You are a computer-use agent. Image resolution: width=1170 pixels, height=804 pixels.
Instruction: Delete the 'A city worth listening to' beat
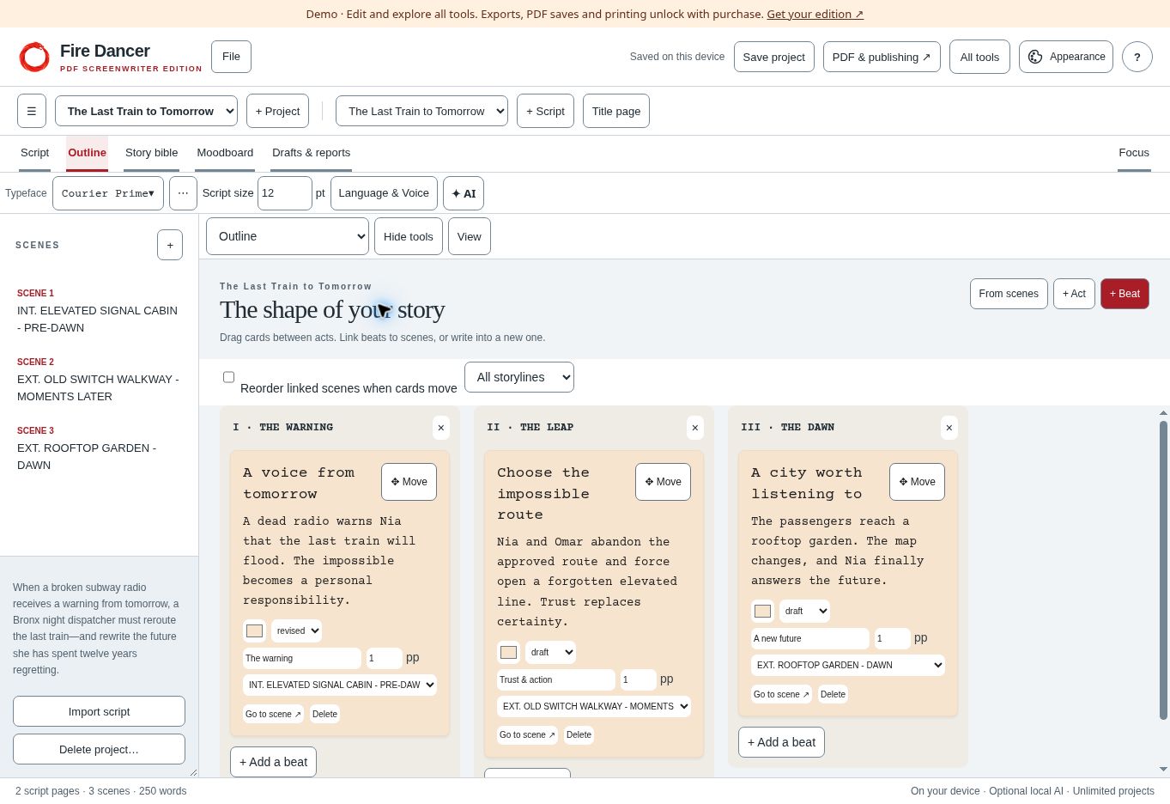(833, 694)
